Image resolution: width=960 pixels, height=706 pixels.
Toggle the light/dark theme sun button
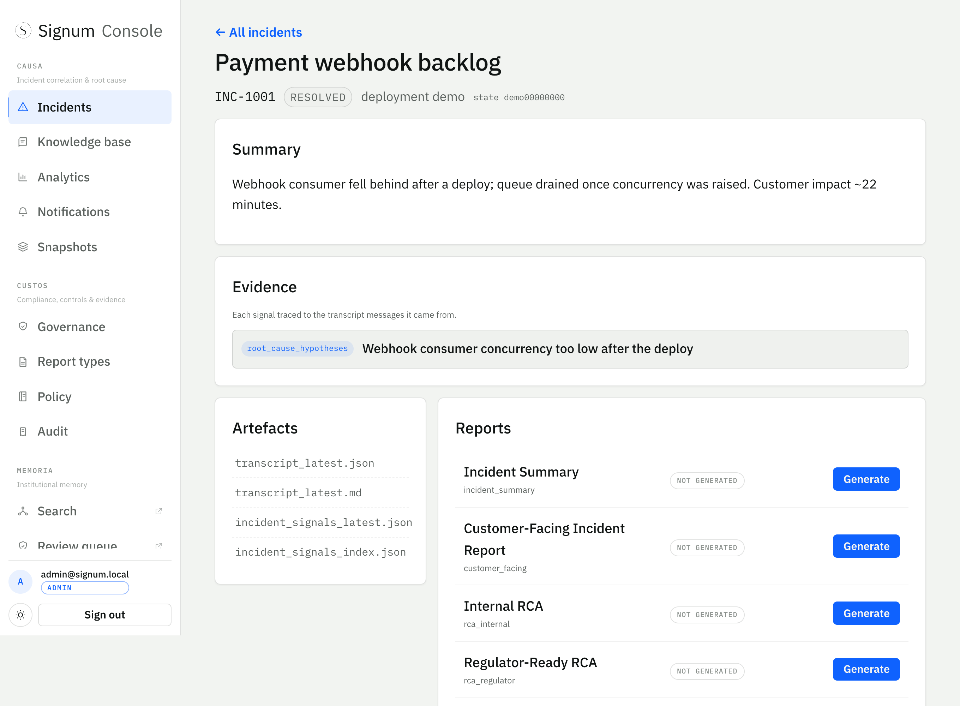click(x=20, y=615)
